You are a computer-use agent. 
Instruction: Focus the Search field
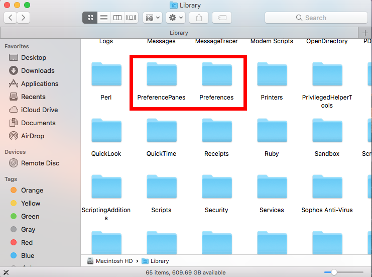point(316,18)
